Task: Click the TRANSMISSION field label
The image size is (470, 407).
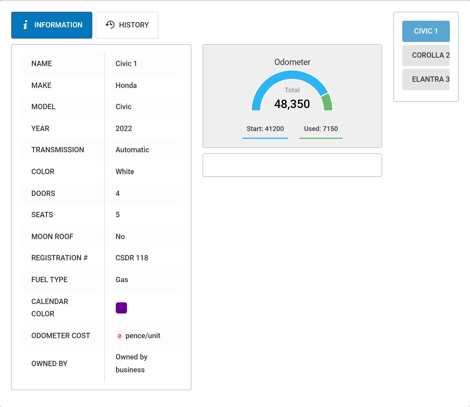Action: tap(58, 150)
